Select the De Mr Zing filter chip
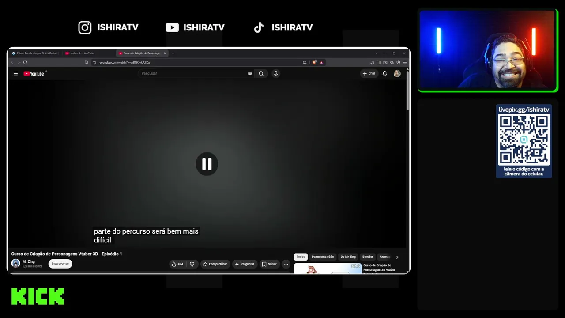 [348, 257]
